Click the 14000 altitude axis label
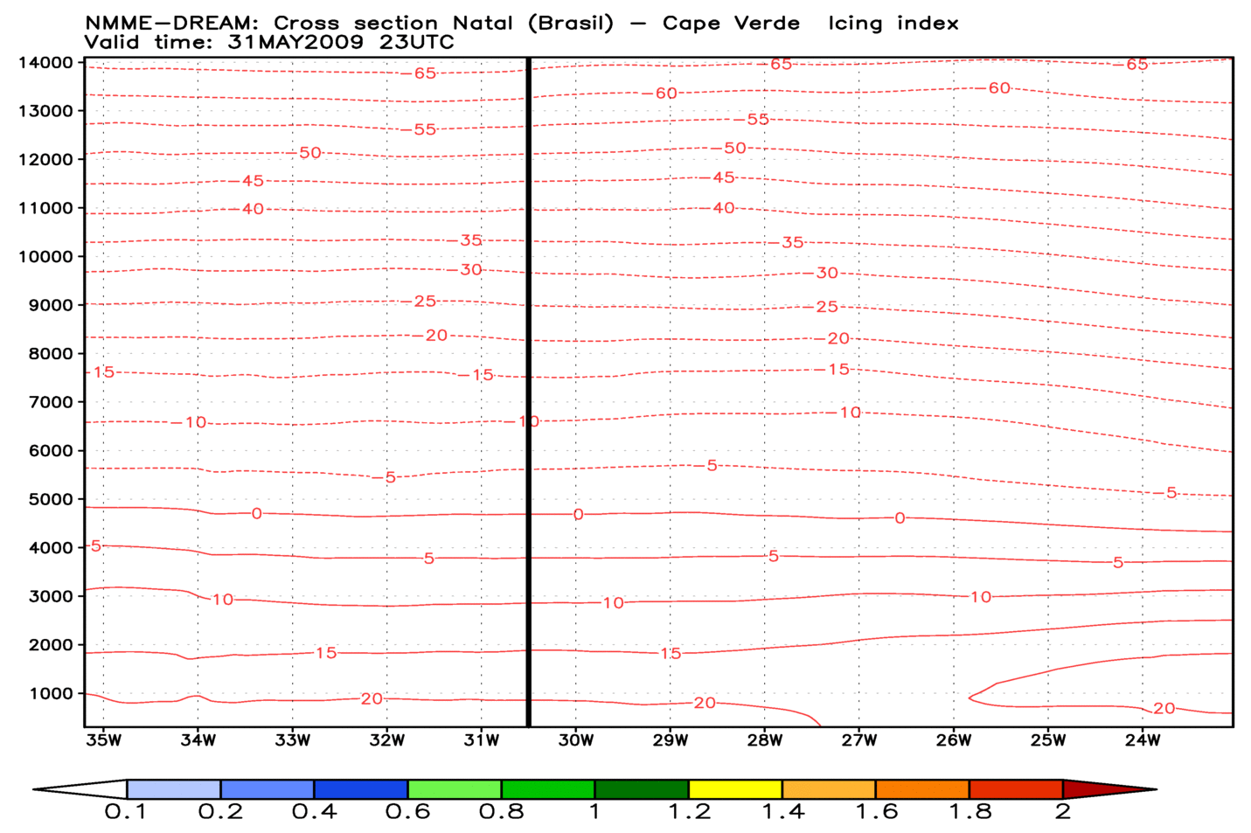1251x833 pixels. pos(45,62)
